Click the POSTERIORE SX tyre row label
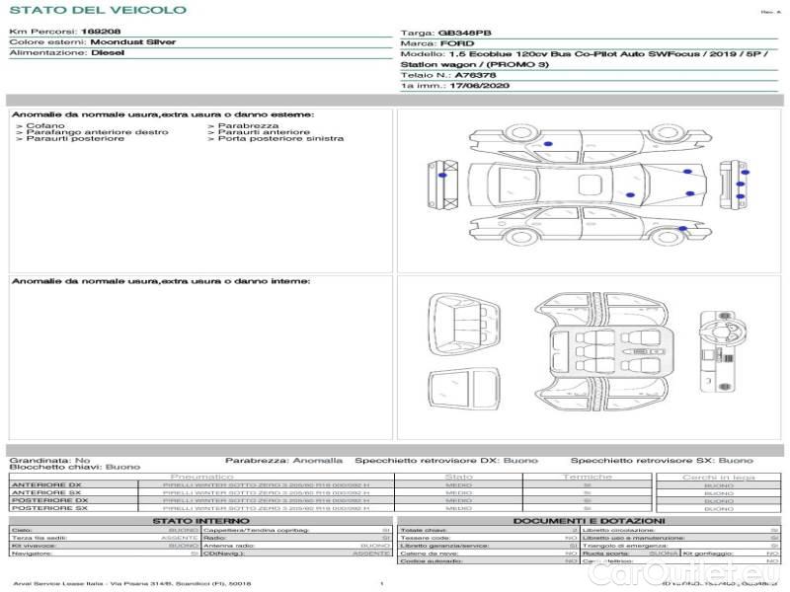 (49, 508)
